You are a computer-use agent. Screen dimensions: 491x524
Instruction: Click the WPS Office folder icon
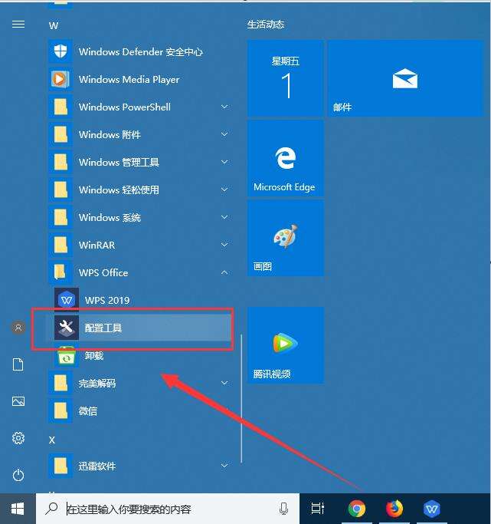point(61,272)
